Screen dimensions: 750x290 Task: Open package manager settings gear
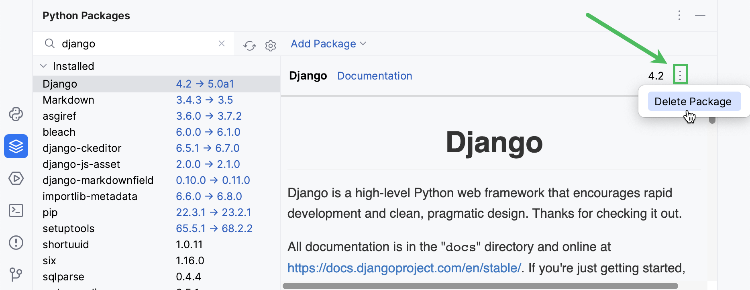click(x=271, y=46)
